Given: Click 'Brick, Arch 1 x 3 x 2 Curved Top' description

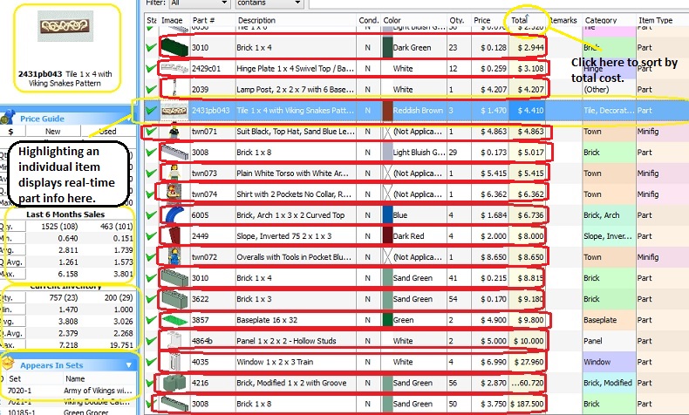Looking at the screenshot, I should (290, 214).
